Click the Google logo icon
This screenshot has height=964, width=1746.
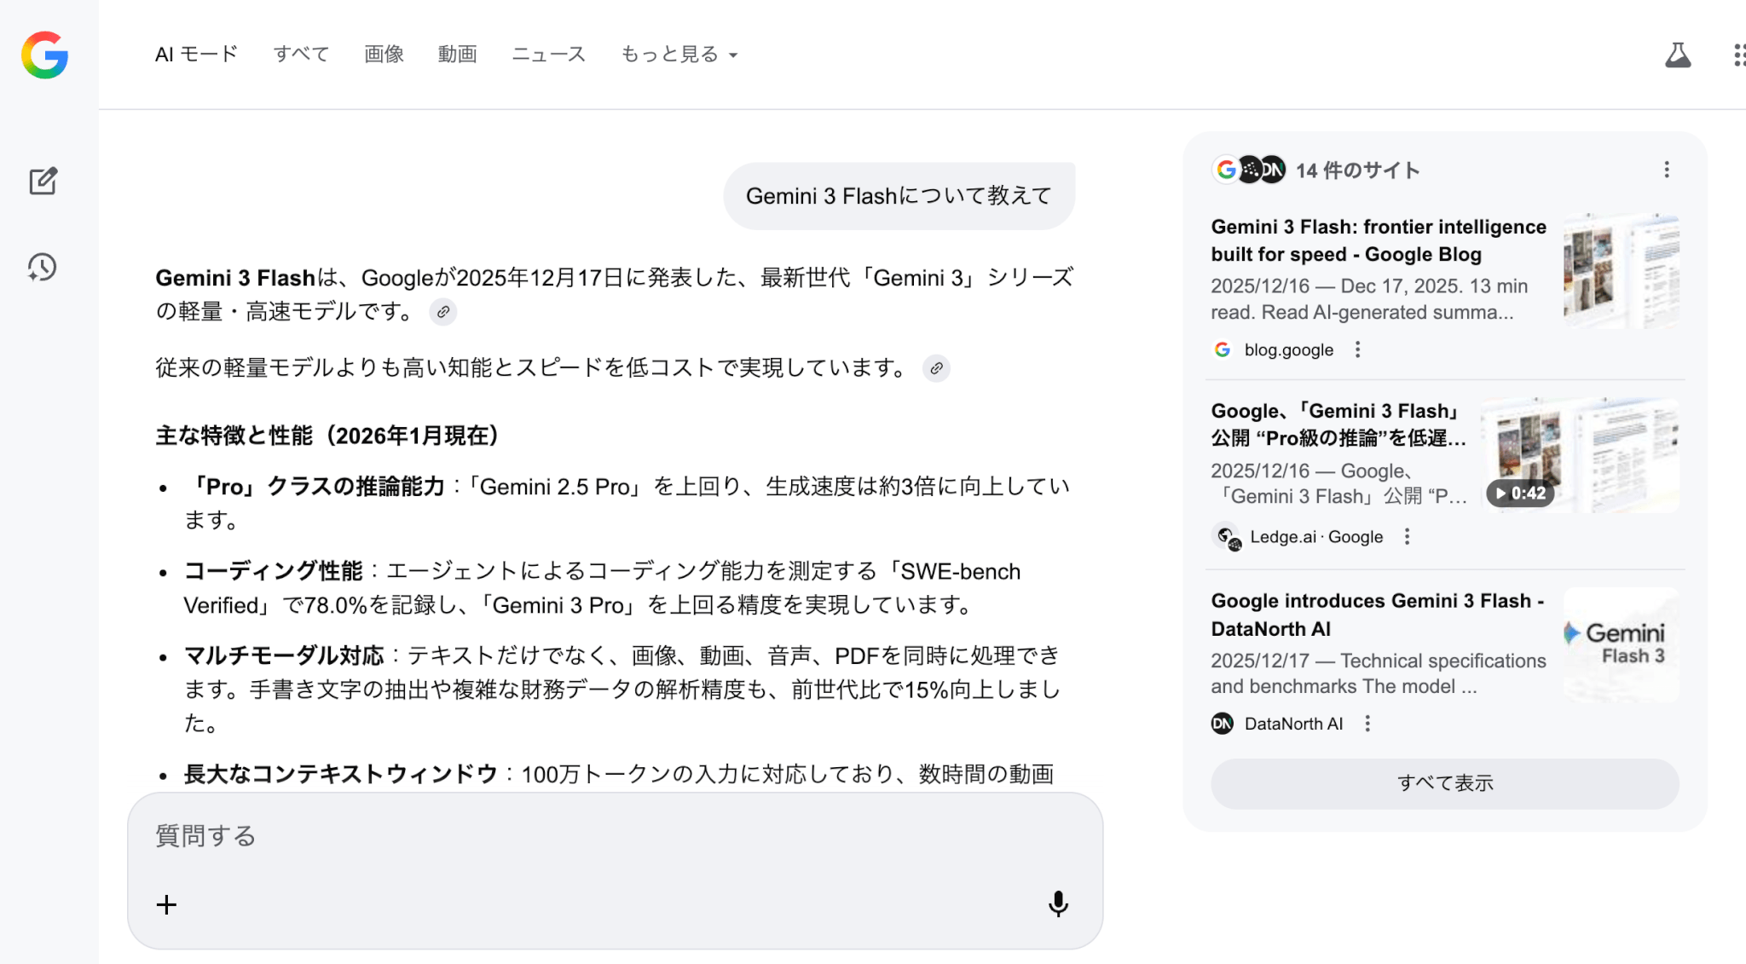[x=45, y=55]
